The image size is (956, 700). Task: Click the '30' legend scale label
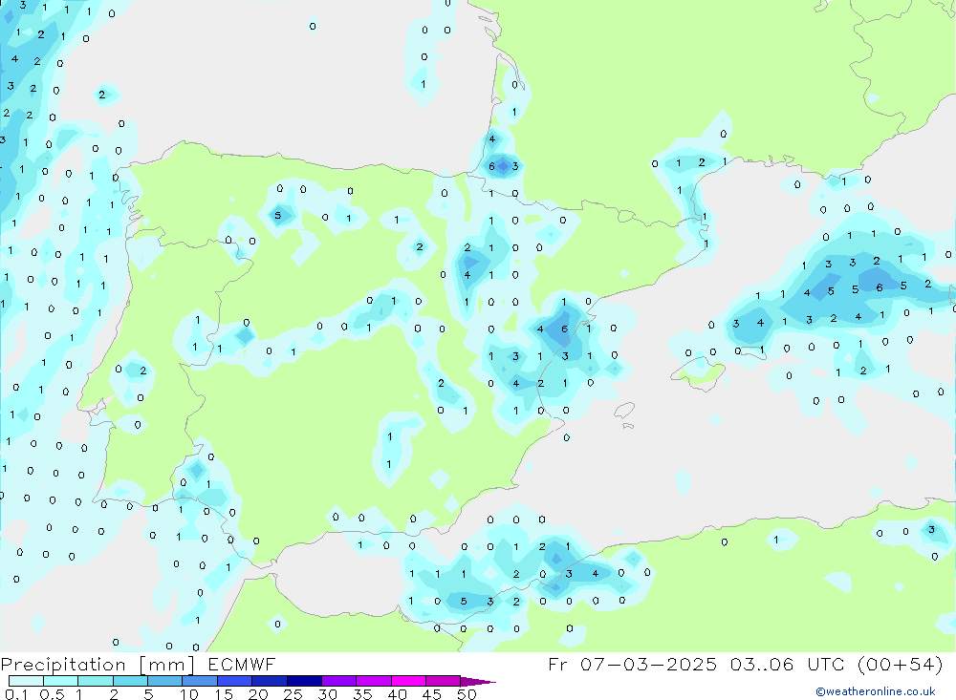[x=328, y=694]
